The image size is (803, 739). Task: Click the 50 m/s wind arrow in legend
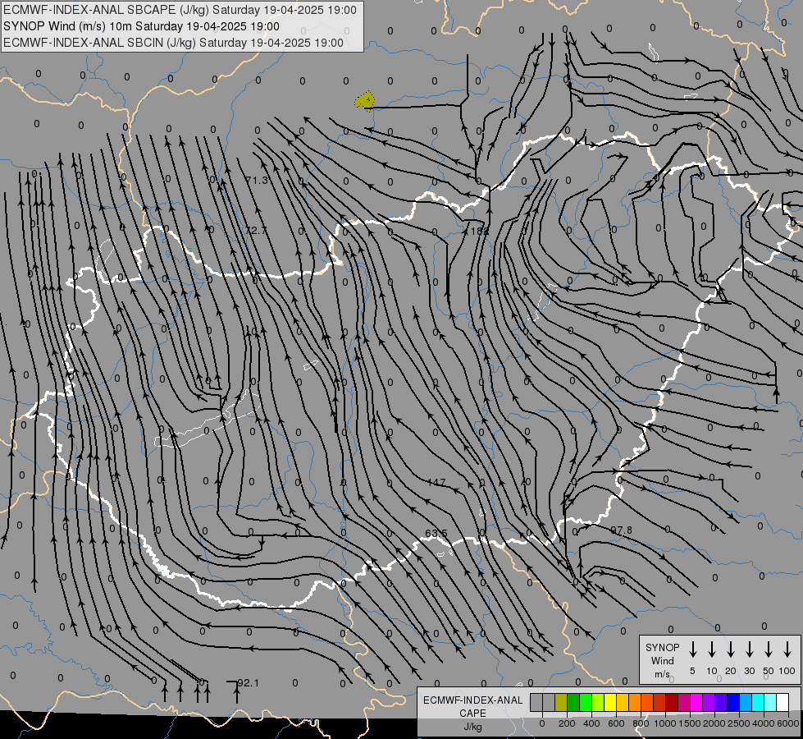[x=769, y=649]
